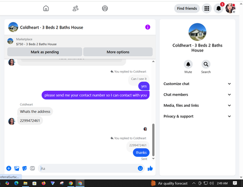The width and height of the screenshot is (243, 187).
Task: Click large house photo in side panel
Action: click(x=197, y=32)
